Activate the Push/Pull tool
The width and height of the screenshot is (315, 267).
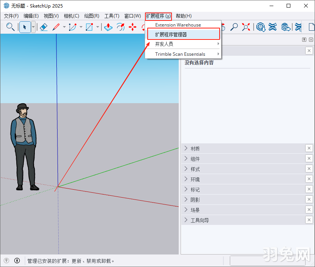pos(108,27)
